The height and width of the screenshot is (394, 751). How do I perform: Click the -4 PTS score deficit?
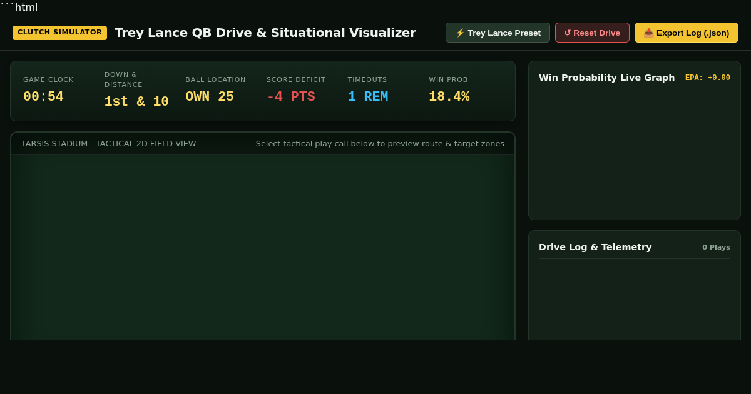coord(291,97)
